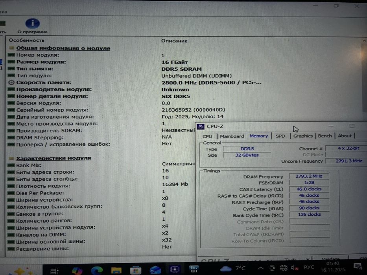Select the "Биты адреса столбца" row
This screenshot has width=367, height=275.
pyautogui.click(x=88, y=179)
